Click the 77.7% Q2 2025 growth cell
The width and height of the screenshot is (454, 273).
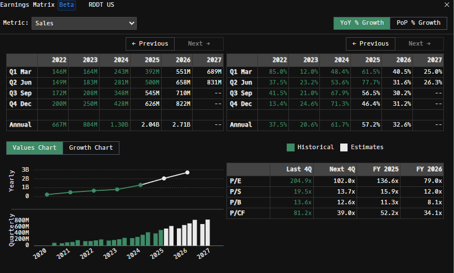pos(366,82)
